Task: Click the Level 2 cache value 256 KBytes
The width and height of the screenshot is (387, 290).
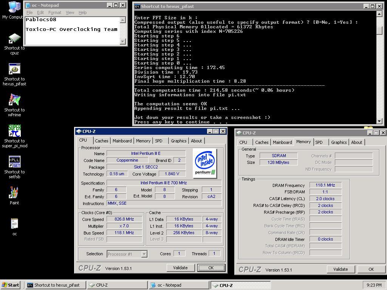Action: [x=184, y=233]
